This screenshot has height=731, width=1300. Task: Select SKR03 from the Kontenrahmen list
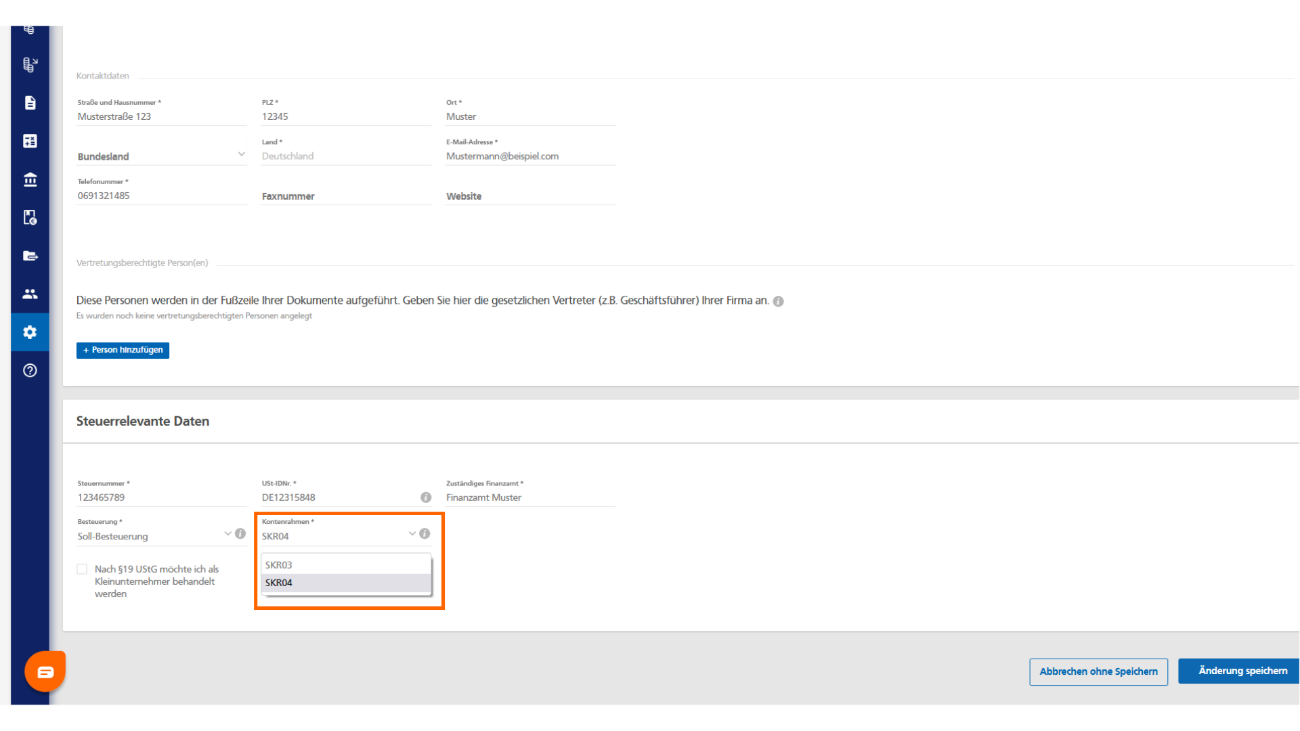pyautogui.click(x=346, y=565)
